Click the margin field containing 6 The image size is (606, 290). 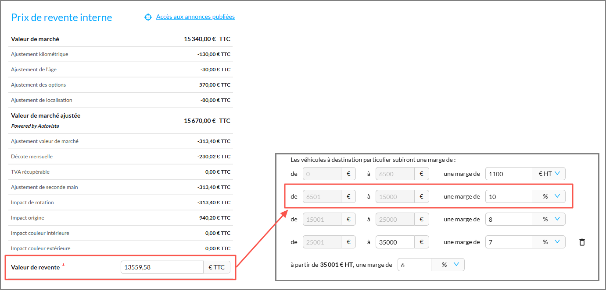pos(414,265)
